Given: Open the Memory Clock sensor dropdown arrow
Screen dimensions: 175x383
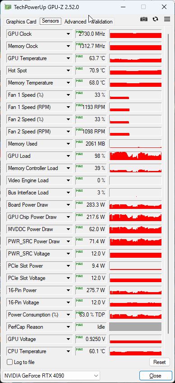Looking at the screenshot, I should 68,46.
